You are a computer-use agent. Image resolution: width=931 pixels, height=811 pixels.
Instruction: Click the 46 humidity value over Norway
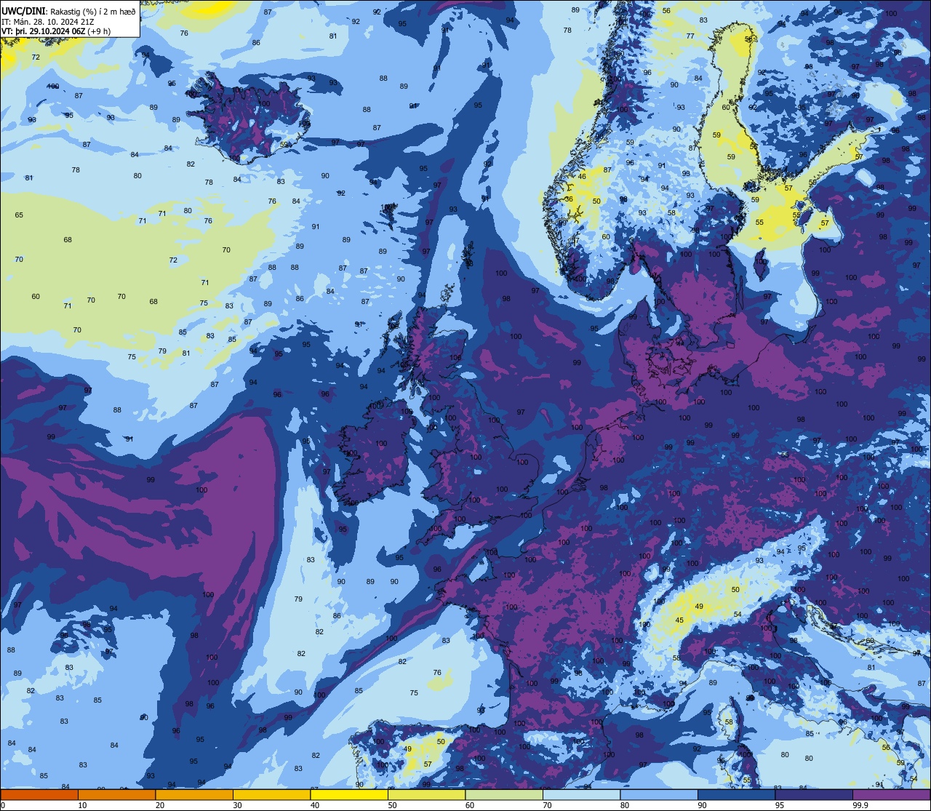582,177
